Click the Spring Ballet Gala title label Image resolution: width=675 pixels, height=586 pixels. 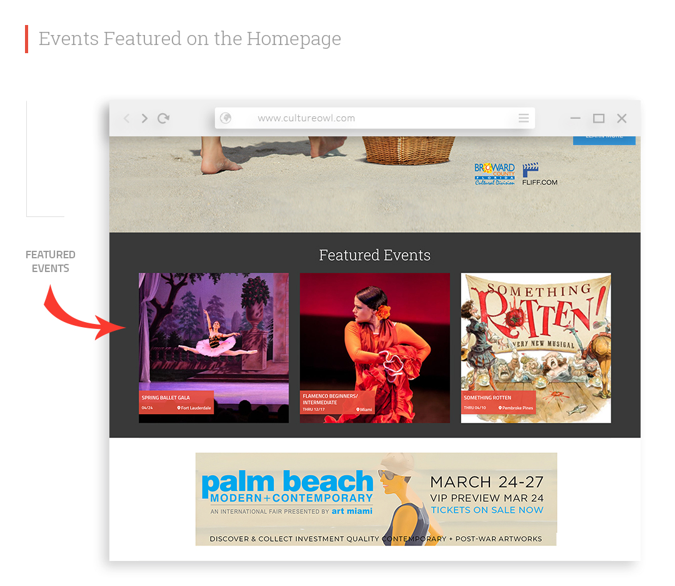tap(166, 398)
